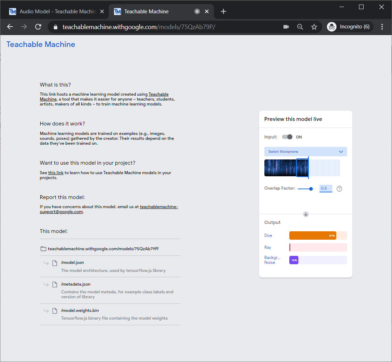Bookmark this page with the star icon
This screenshot has width=392, height=362.
point(314,27)
